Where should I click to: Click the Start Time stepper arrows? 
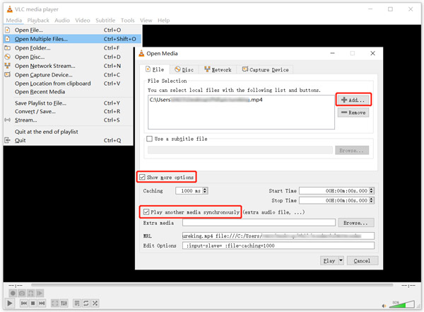point(372,191)
